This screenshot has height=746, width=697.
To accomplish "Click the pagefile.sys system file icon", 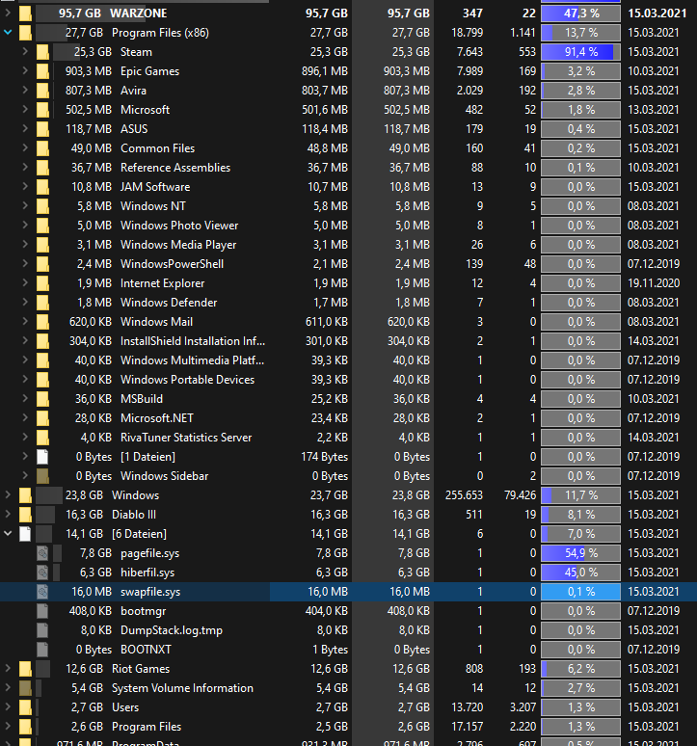I will 42,553.
